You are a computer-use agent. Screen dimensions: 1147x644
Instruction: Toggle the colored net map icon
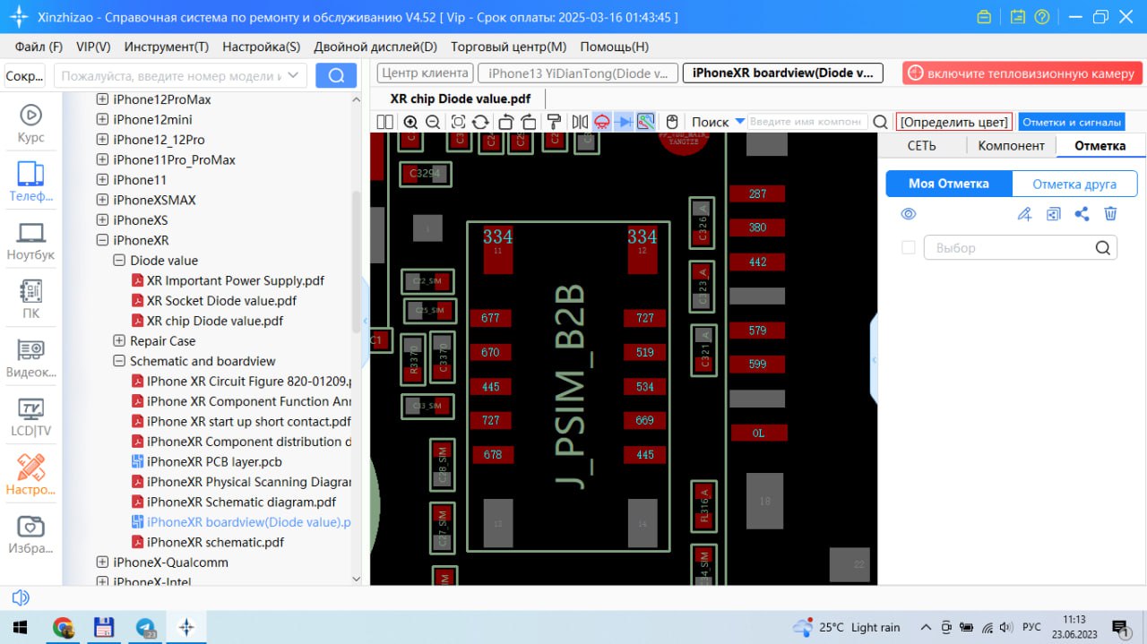(x=646, y=122)
